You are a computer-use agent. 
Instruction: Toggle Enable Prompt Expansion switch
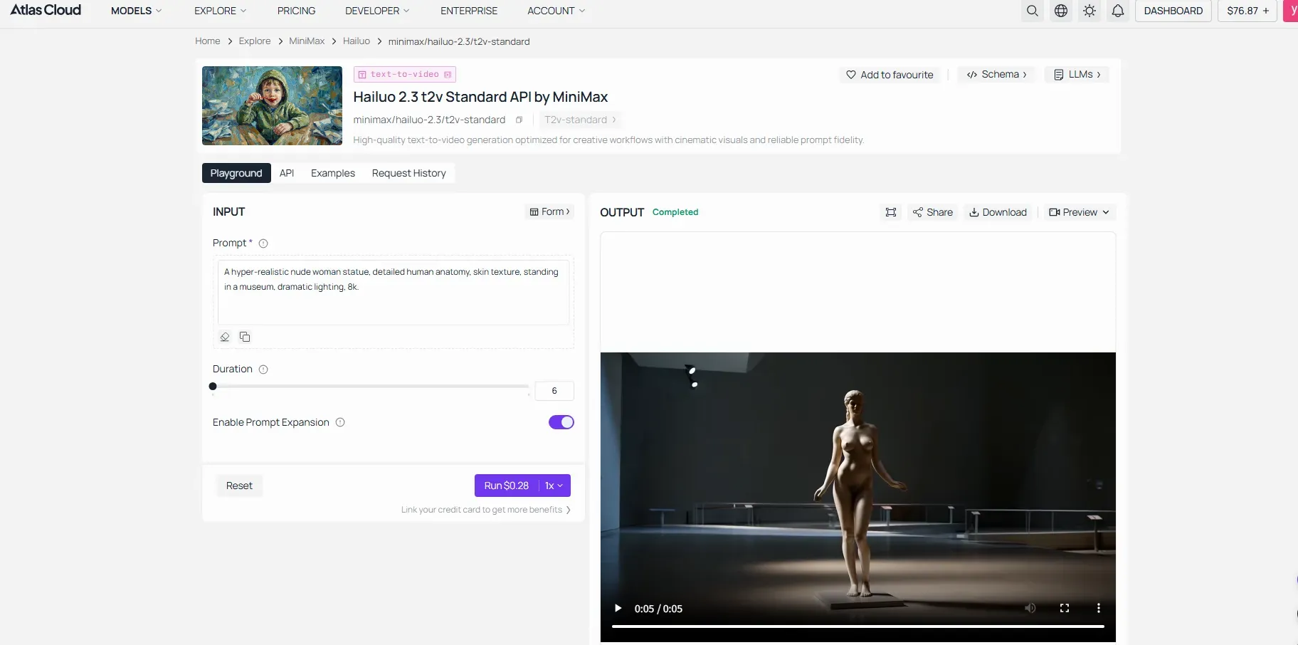pyautogui.click(x=561, y=422)
